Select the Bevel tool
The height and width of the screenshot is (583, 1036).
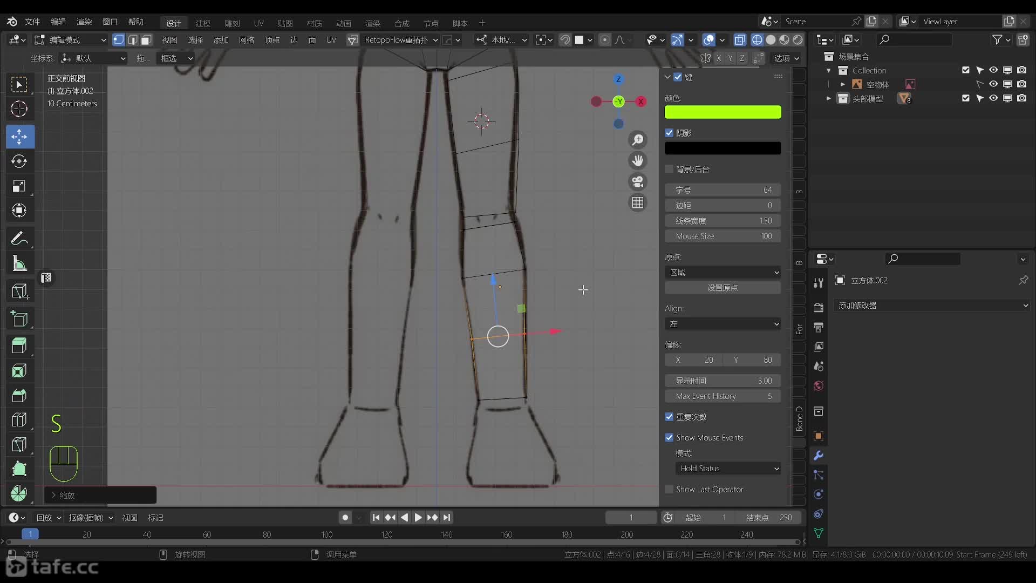[x=19, y=396]
